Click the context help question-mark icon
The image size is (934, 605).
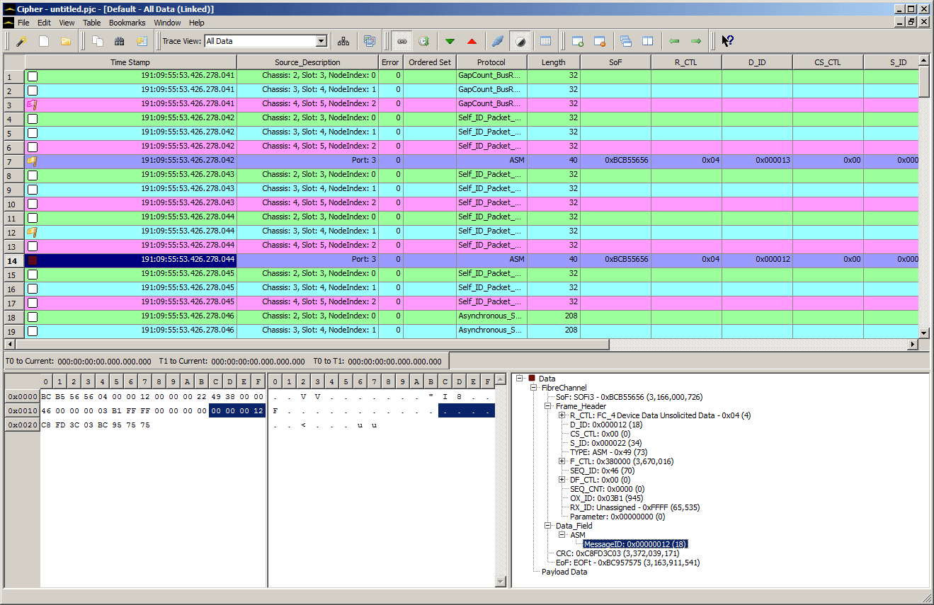pos(727,41)
